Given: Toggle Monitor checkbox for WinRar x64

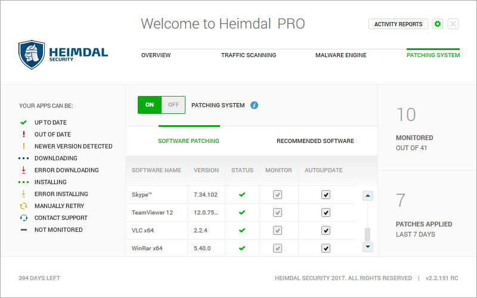Looking at the screenshot, I should tap(277, 248).
